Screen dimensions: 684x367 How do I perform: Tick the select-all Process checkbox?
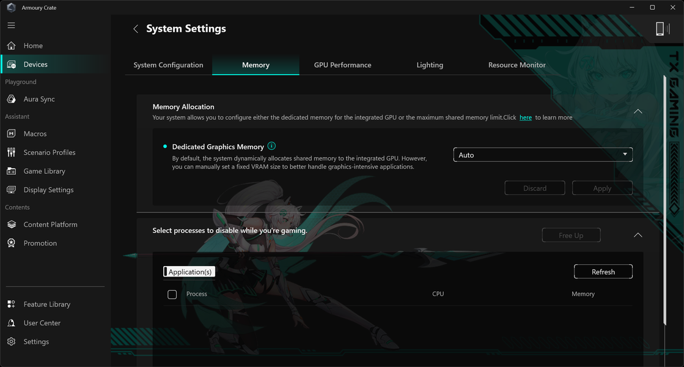[x=172, y=295]
